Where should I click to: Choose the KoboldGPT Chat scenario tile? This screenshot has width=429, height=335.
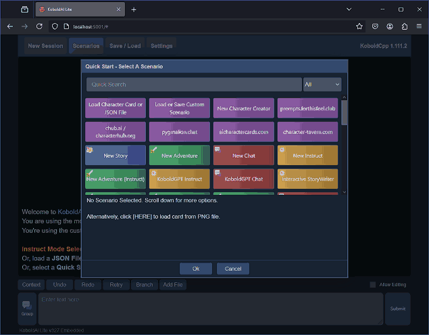click(x=243, y=179)
